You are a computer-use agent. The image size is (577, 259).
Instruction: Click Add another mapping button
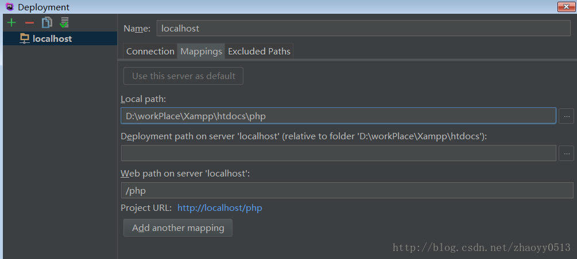[x=178, y=228]
